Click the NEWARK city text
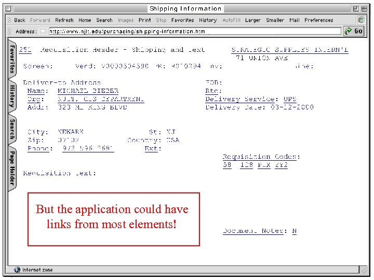 (71, 132)
